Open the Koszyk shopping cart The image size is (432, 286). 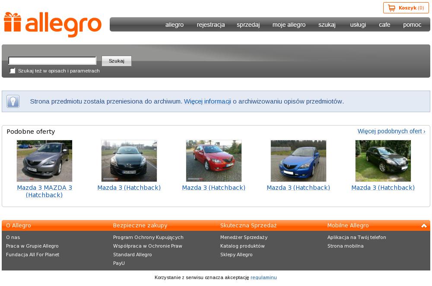[406, 8]
